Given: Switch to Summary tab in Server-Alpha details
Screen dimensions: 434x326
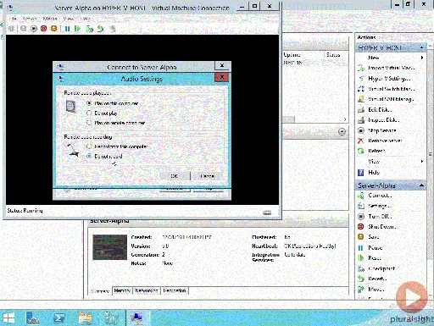Looking at the screenshot, I should (x=100, y=291).
